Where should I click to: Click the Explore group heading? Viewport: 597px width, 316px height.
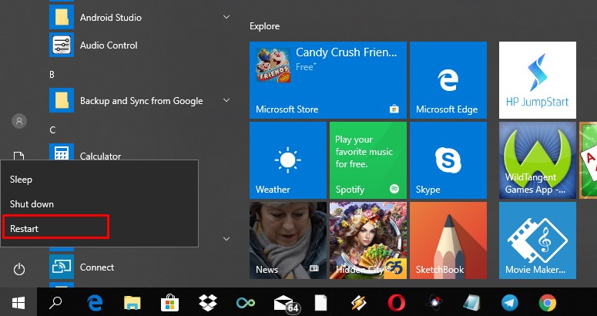(264, 26)
